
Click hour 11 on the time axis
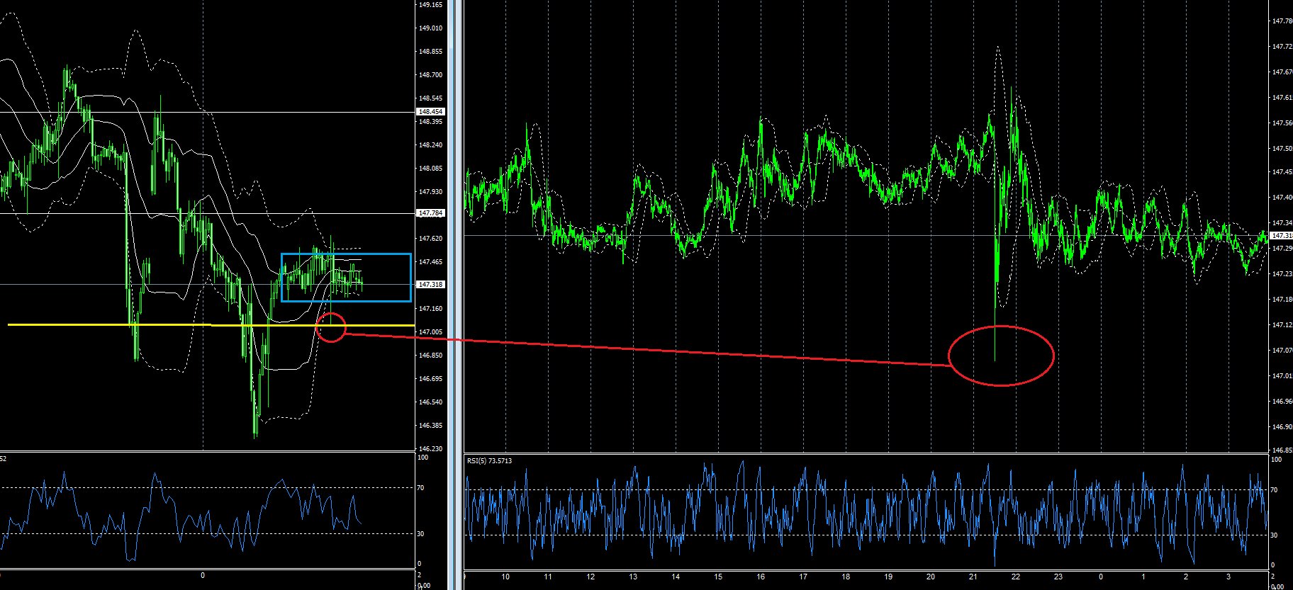(x=548, y=577)
